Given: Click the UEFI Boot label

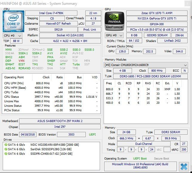Looking at the screenshot, I should pos(140,159).
